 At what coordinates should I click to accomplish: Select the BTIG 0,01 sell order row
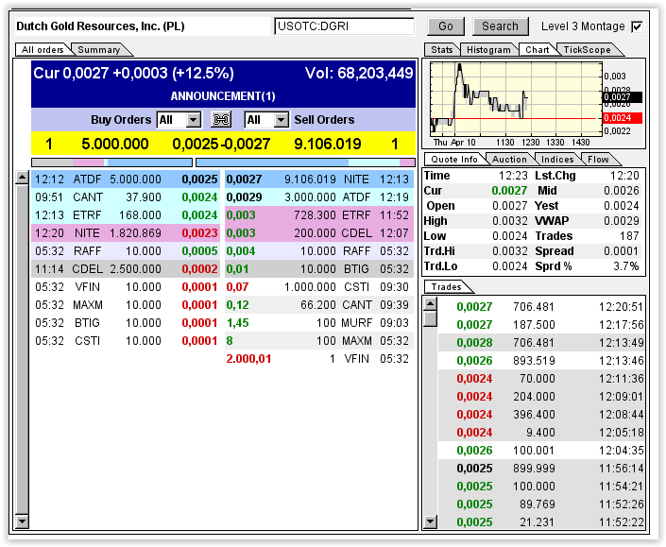click(x=319, y=269)
